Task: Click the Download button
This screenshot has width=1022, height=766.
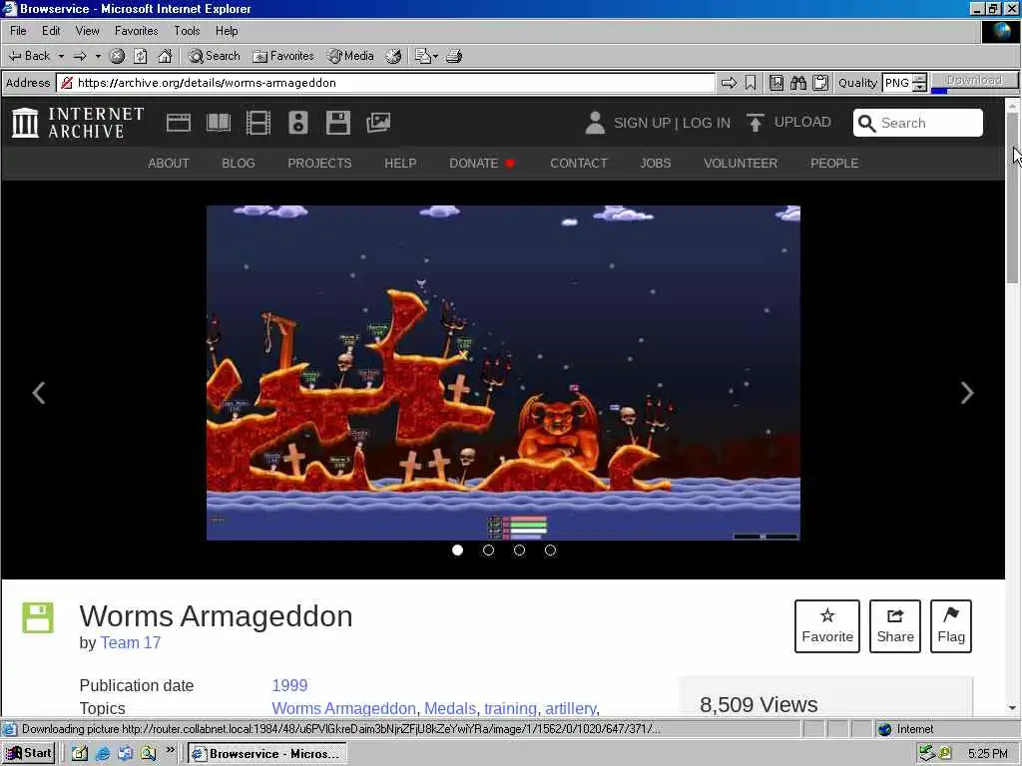Action: 974,80
